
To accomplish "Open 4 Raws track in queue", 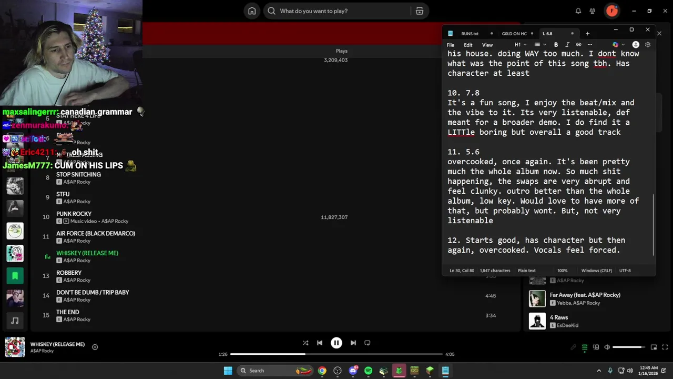I will click(559, 317).
